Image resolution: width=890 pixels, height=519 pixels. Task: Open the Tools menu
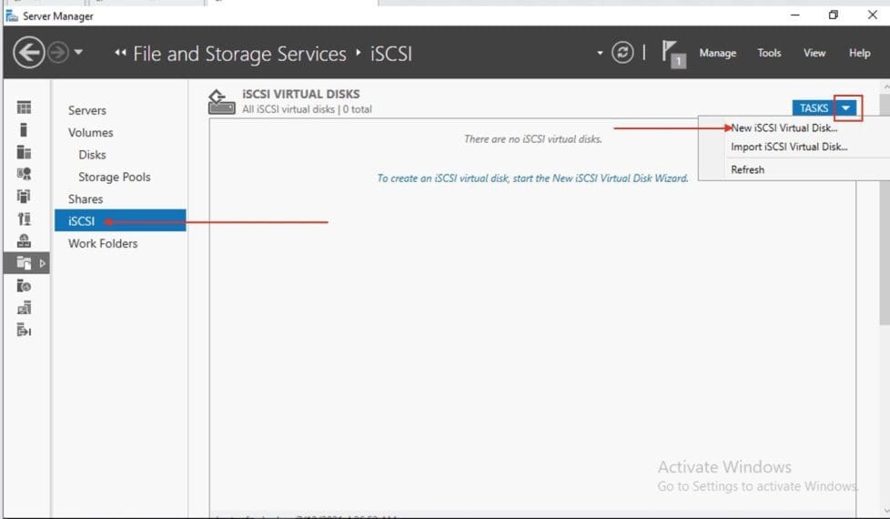click(x=769, y=53)
